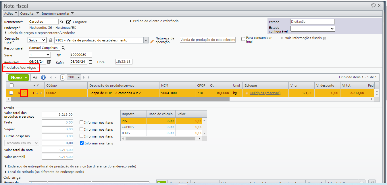This screenshot has height=185, width=387.
Task: Focus the Remetente input field
Action: (x=44, y=22)
